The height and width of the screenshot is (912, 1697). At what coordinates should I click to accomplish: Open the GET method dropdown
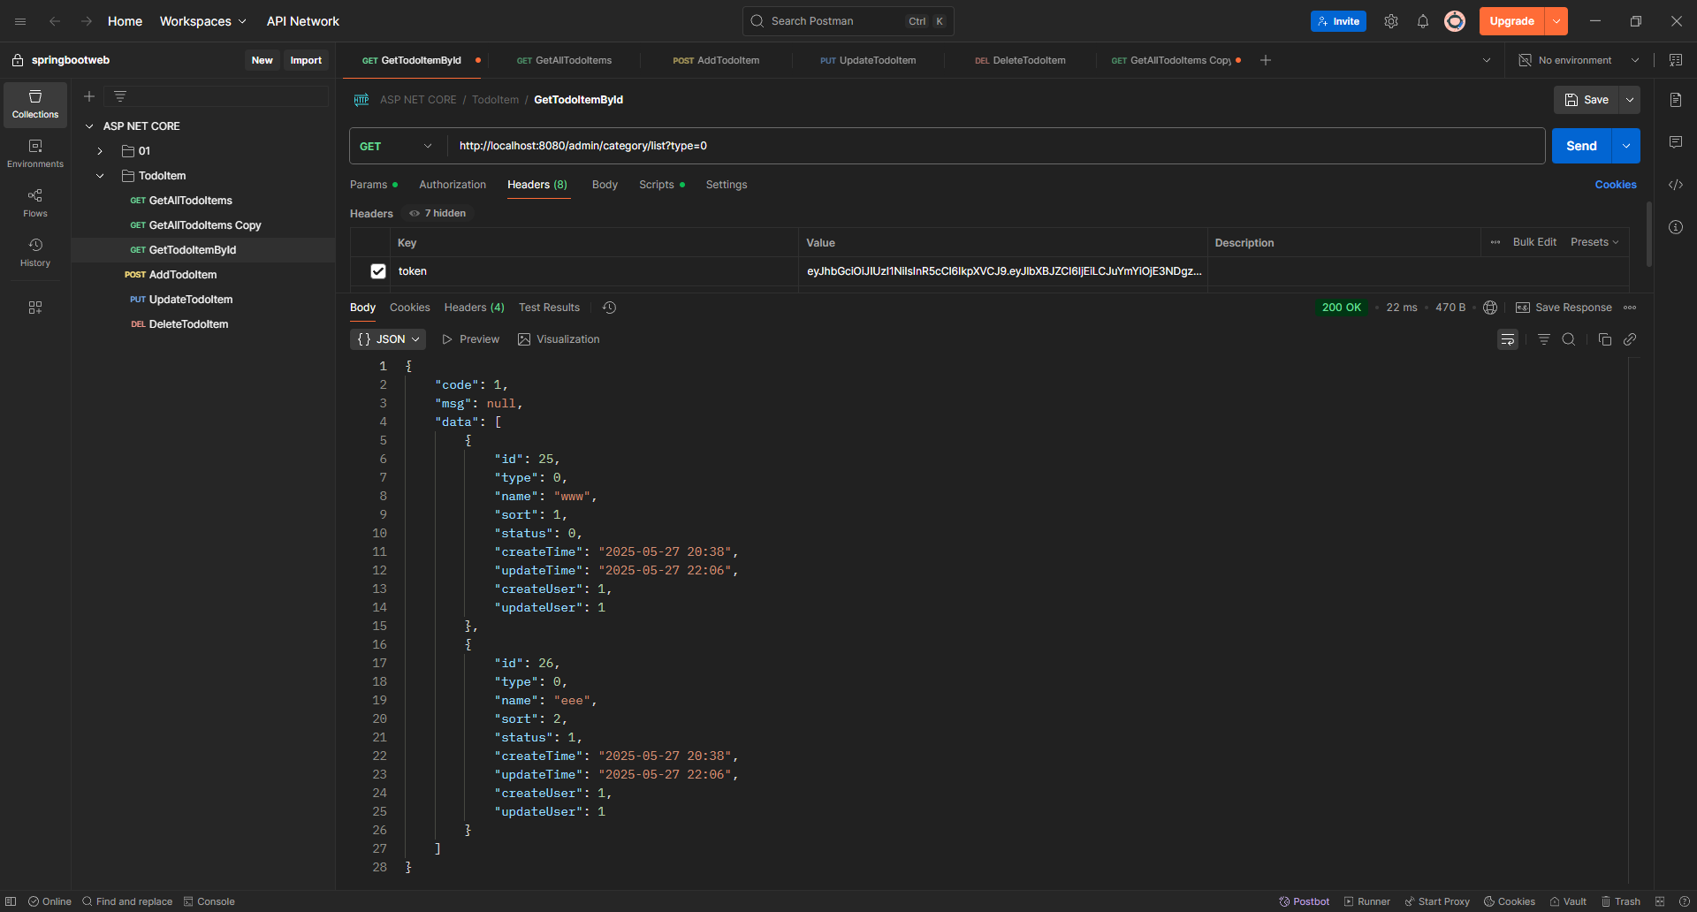[397, 146]
